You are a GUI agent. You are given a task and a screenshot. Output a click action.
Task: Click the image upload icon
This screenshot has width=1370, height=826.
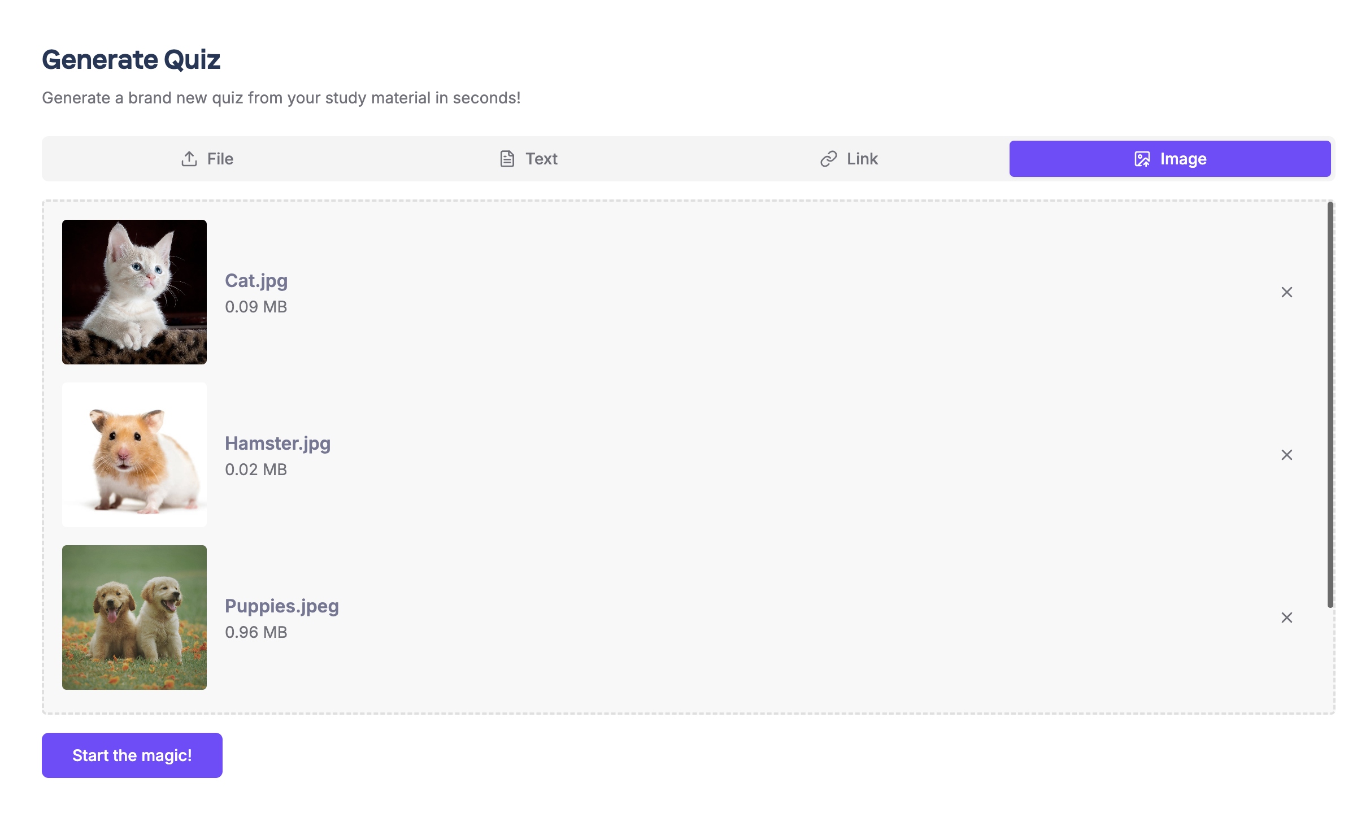point(1142,159)
